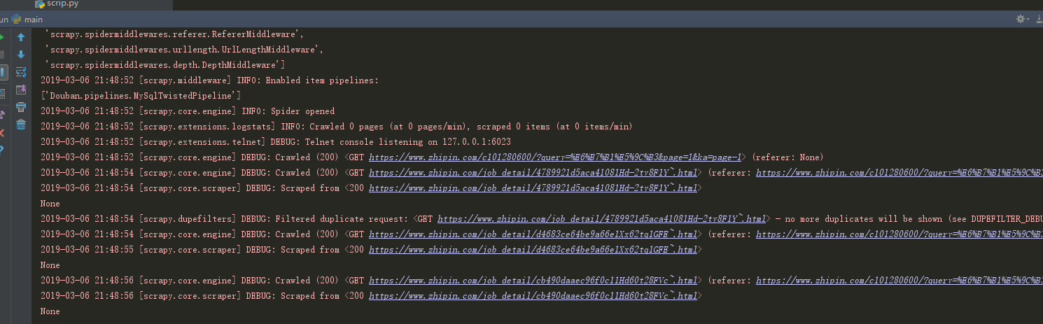Toggle scroll to end of console

[x=21, y=90]
